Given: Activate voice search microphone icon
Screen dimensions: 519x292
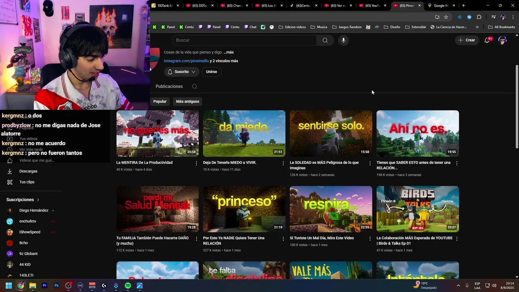Looking at the screenshot, I should 343,40.
